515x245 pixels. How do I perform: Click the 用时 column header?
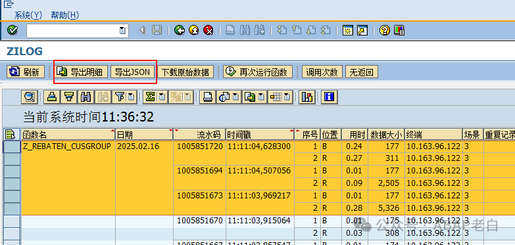click(x=355, y=135)
